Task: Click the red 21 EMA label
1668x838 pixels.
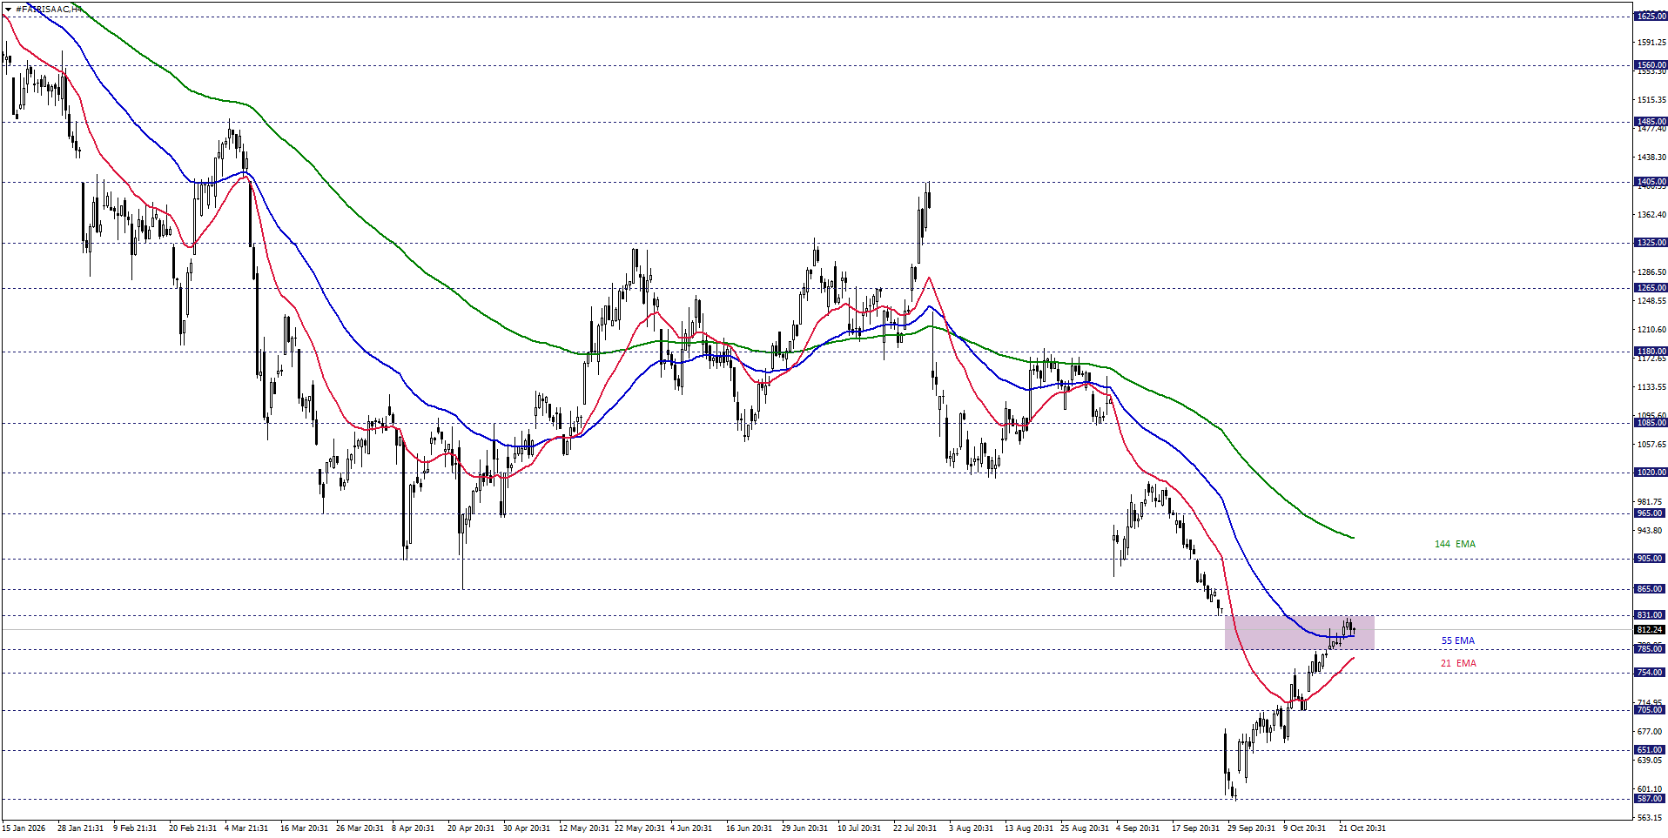Action: click(1457, 663)
